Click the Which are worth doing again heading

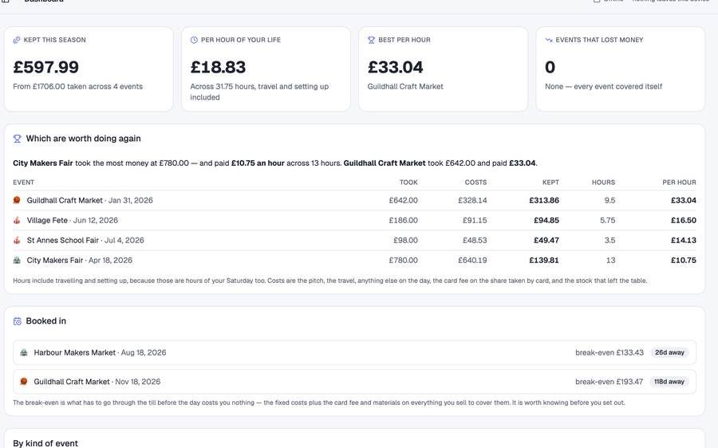pos(83,139)
